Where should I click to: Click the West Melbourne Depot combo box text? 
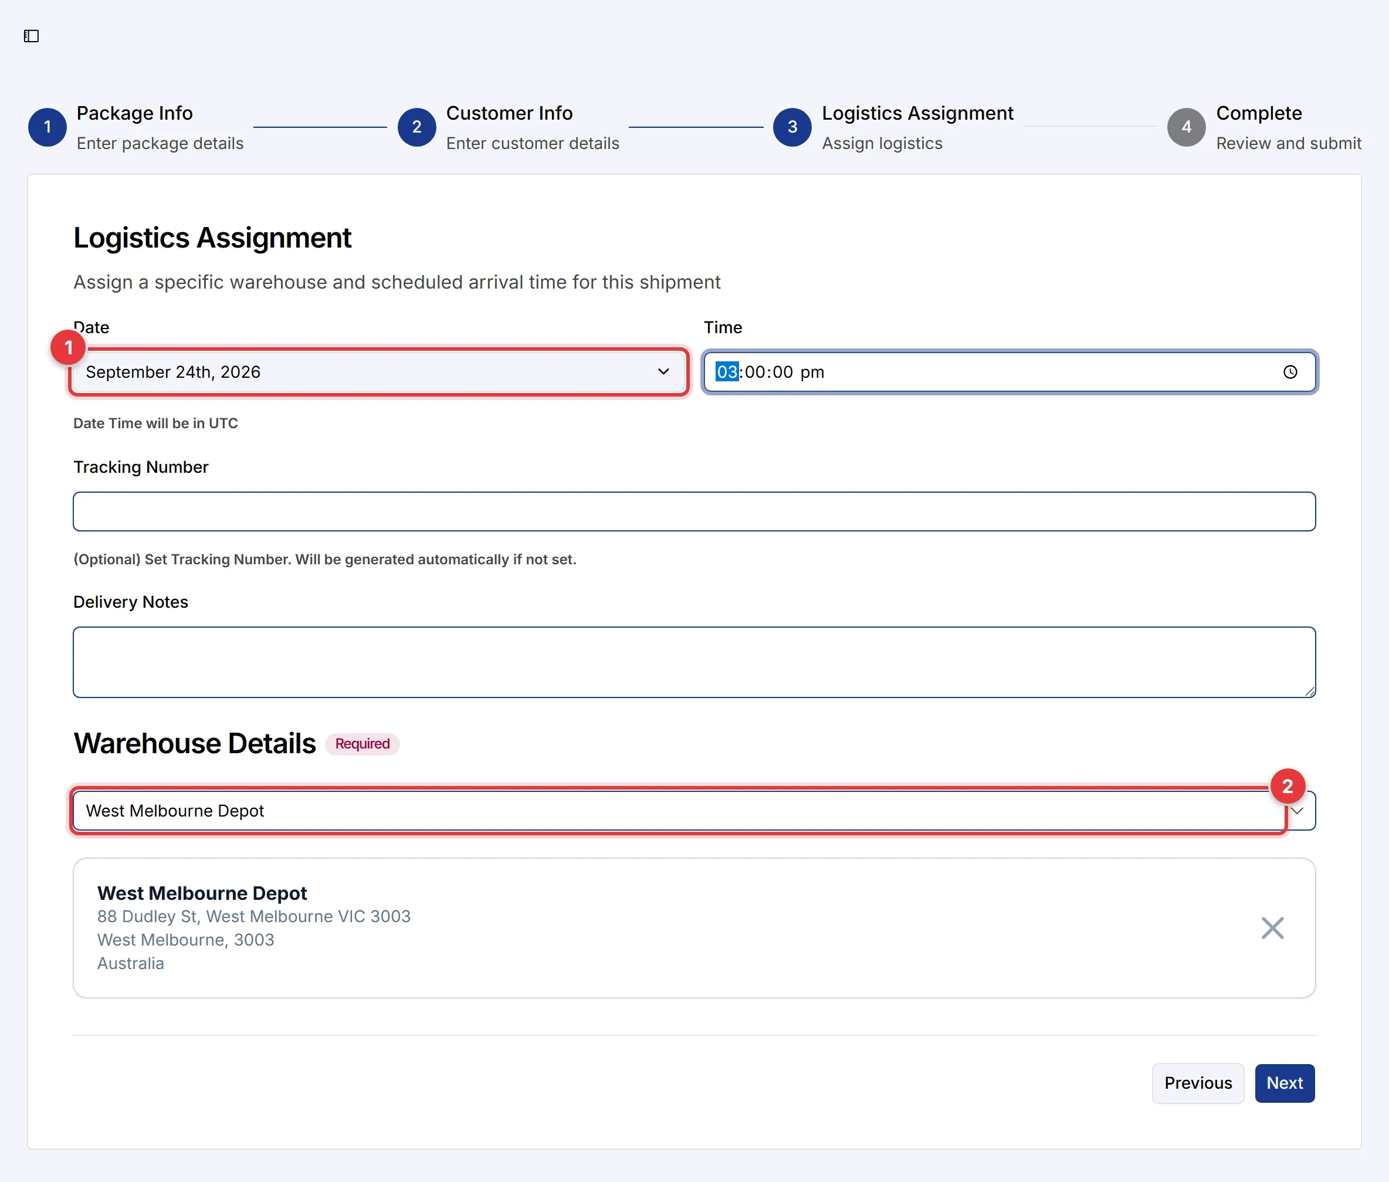click(x=175, y=811)
